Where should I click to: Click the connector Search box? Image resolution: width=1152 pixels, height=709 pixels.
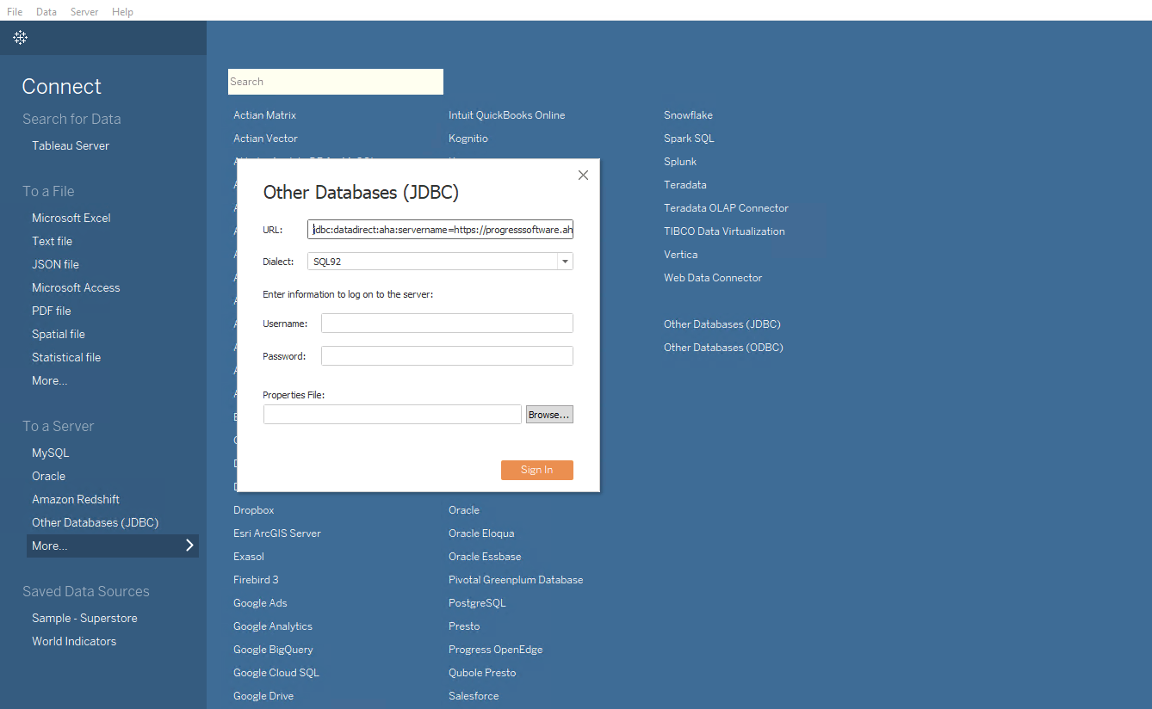(336, 82)
